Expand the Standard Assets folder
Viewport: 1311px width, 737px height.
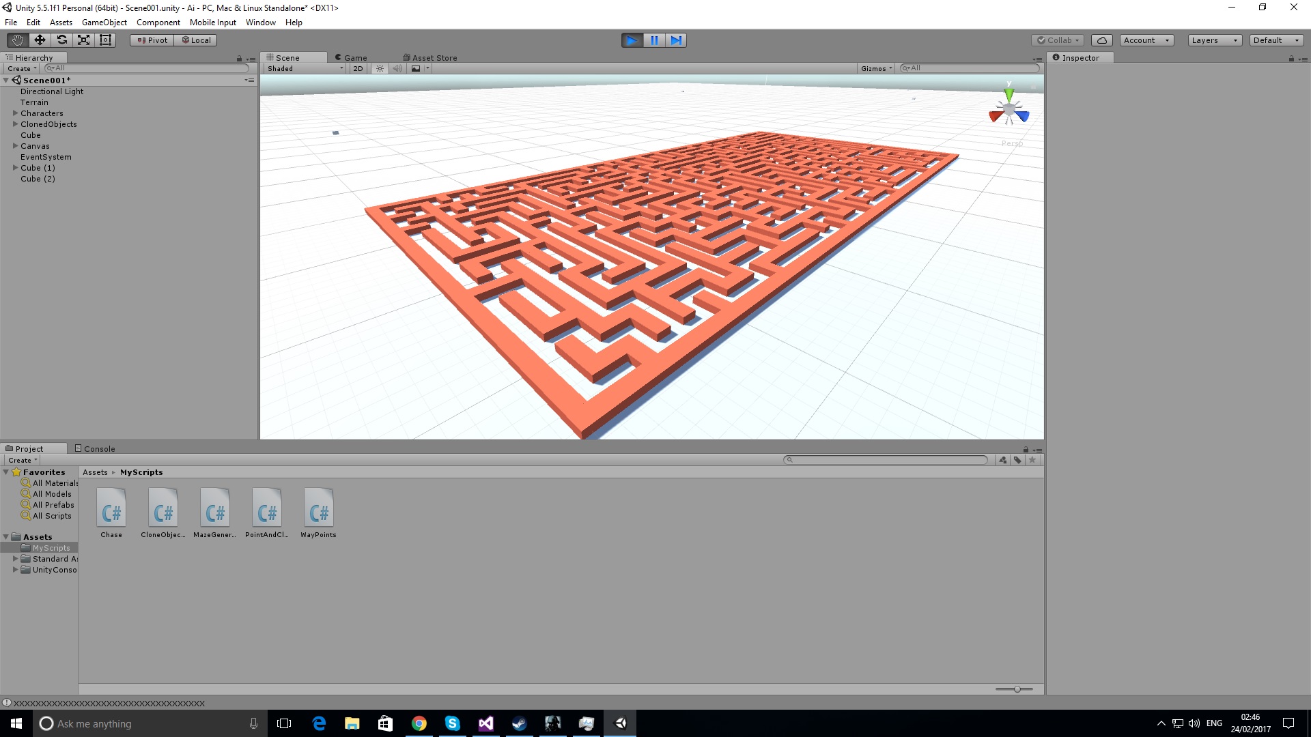click(15, 559)
